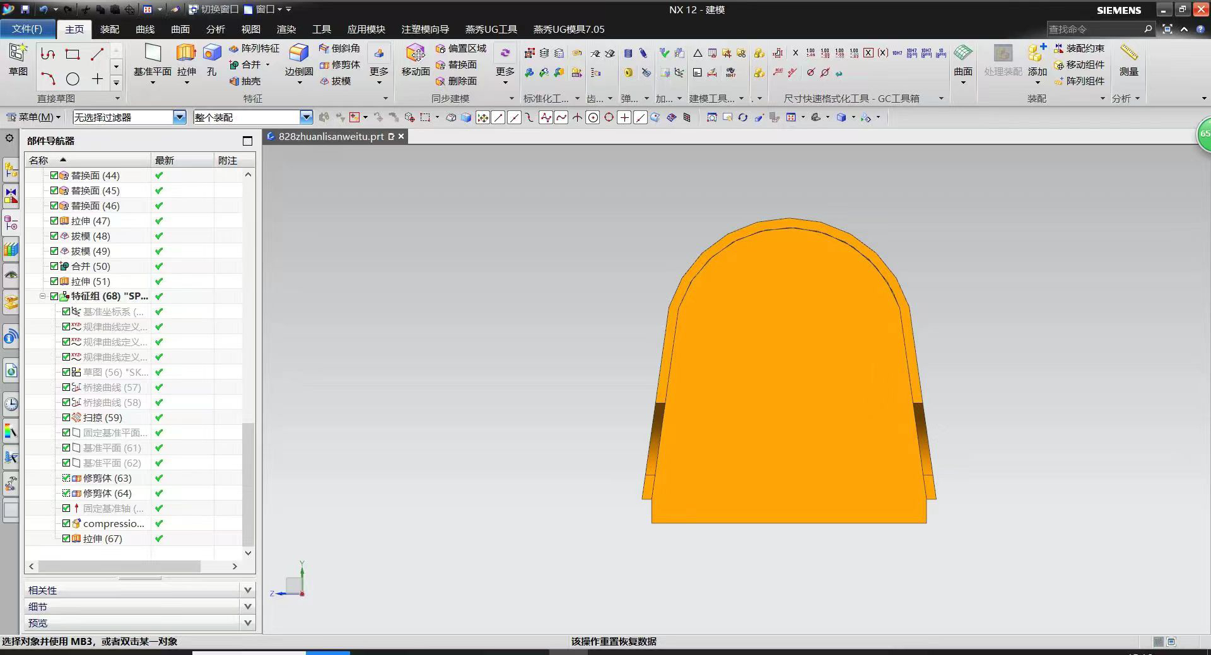This screenshot has width=1211, height=655.
Task: Toggle checkbox for 拉伸 (47) feature
Action: pyautogui.click(x=54, y=221)
